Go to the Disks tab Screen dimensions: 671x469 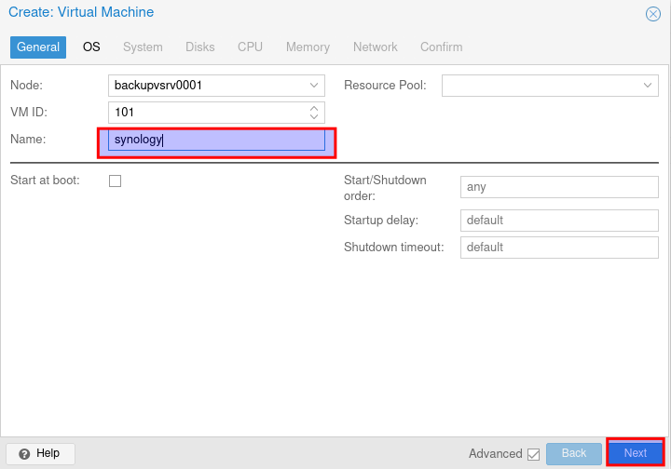pyautogui.click(x=199, y=47)
